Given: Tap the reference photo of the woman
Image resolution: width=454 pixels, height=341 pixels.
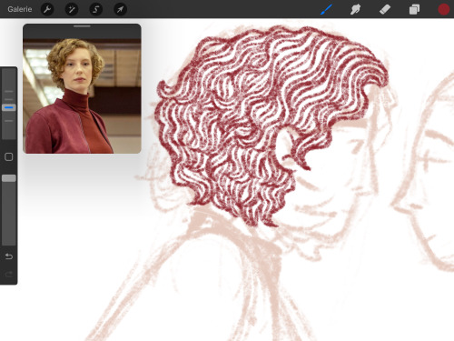Looking at the screenshot, I should [x=82, y=96].
